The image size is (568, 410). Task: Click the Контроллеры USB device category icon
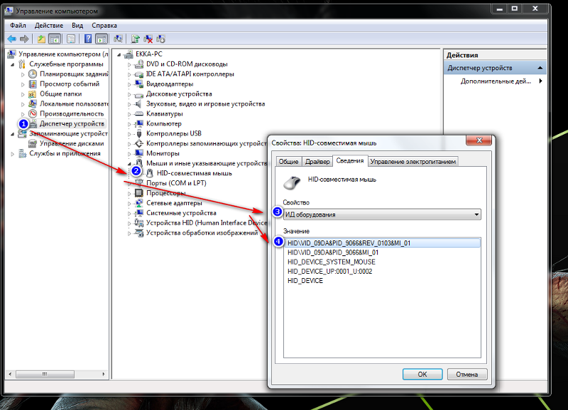coord(139,133)
